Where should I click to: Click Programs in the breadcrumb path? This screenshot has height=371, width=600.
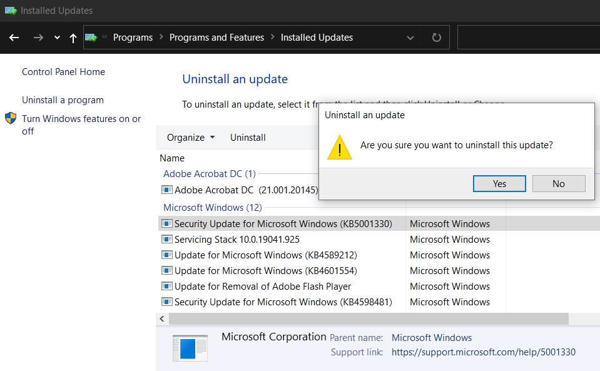(x=133, y=38)
